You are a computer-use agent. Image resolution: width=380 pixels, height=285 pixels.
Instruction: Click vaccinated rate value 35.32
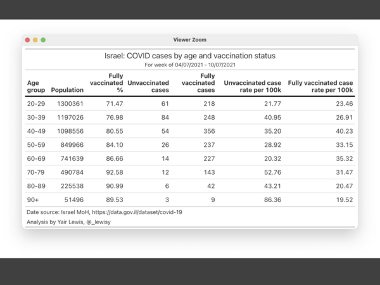[345, 158]
